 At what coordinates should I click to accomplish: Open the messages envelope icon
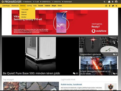(x=109, y=2)
